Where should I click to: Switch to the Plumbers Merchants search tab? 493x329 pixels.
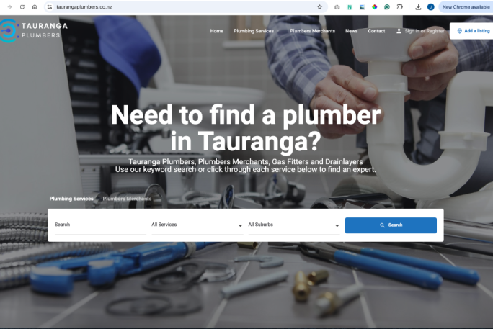[x=127, y=199]
